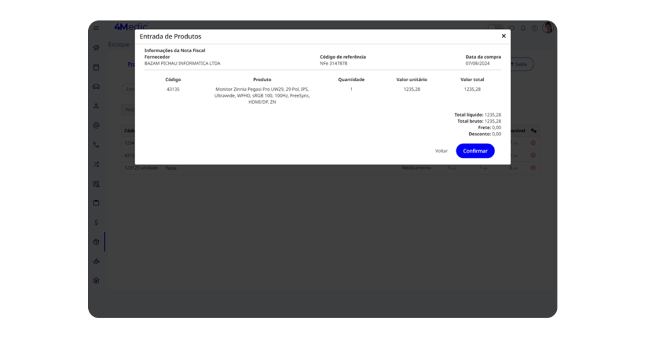Click the 4Medic logo
The height and width of the screenshot is (339, 645).
(x=131, y=26)
